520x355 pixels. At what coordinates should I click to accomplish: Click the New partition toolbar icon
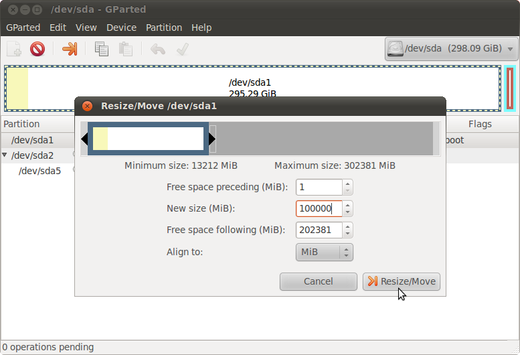coord(14,49)
